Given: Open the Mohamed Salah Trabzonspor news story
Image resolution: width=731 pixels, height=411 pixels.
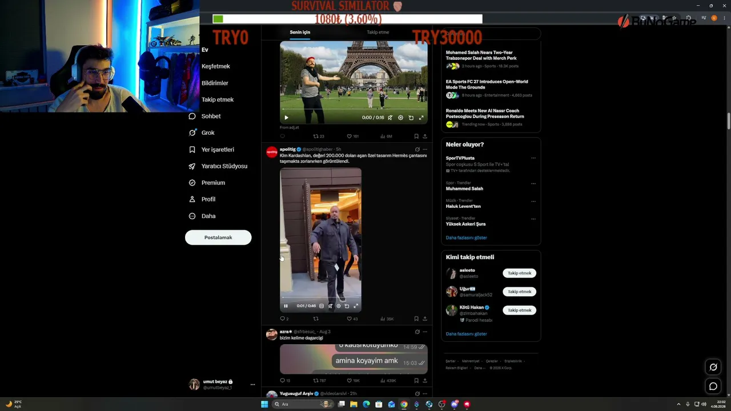Looking at the screenshot, I should [491, 59].
